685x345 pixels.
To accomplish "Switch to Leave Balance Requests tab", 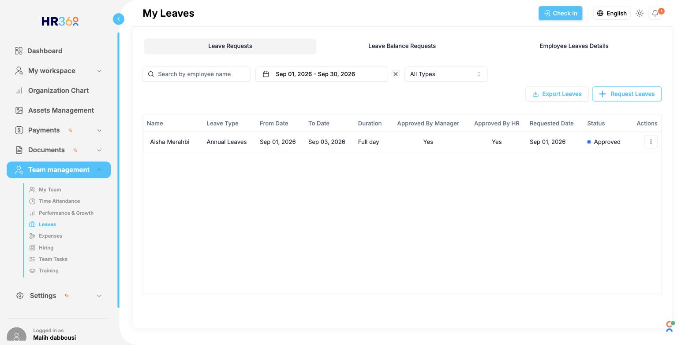I will pyautogui.click(x=402, y=46).
